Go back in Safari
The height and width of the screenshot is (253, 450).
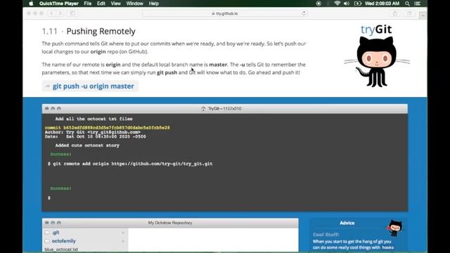point(51,13)
